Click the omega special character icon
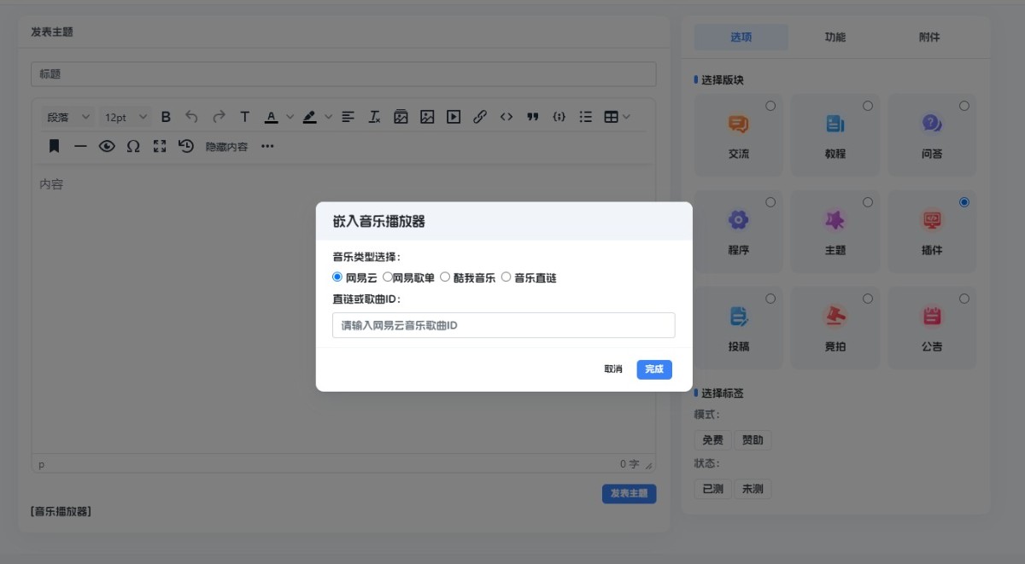This screenshot has width=1025, height=564. 133,146
